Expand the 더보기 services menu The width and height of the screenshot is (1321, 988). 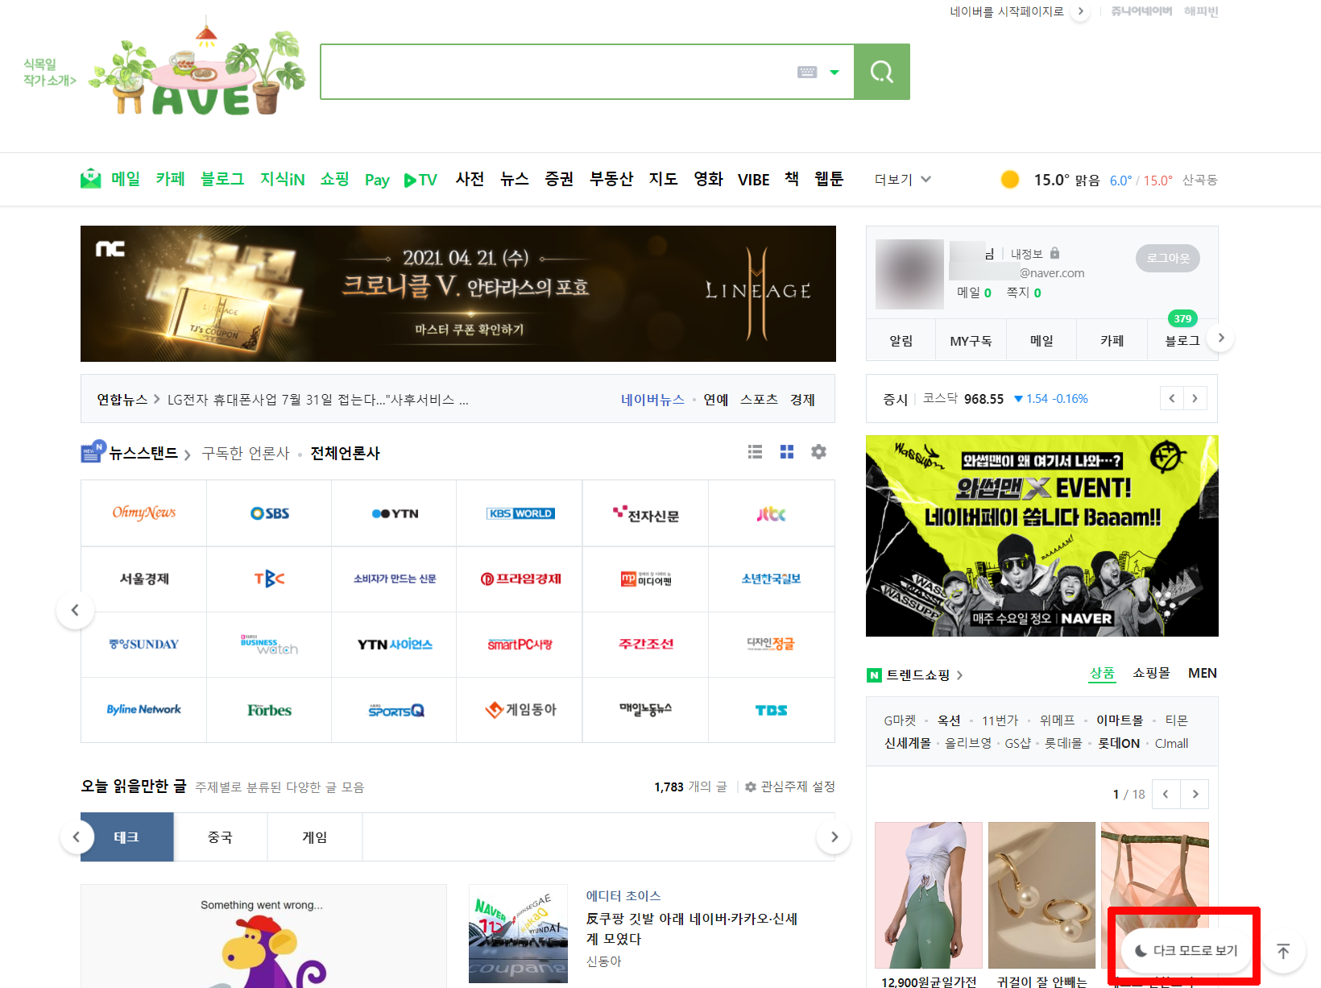click(903, 180)
